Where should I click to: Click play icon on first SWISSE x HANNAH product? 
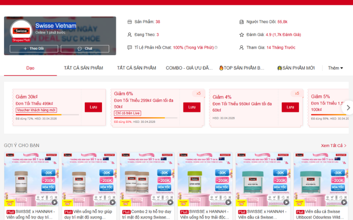[x=54, y=202]
